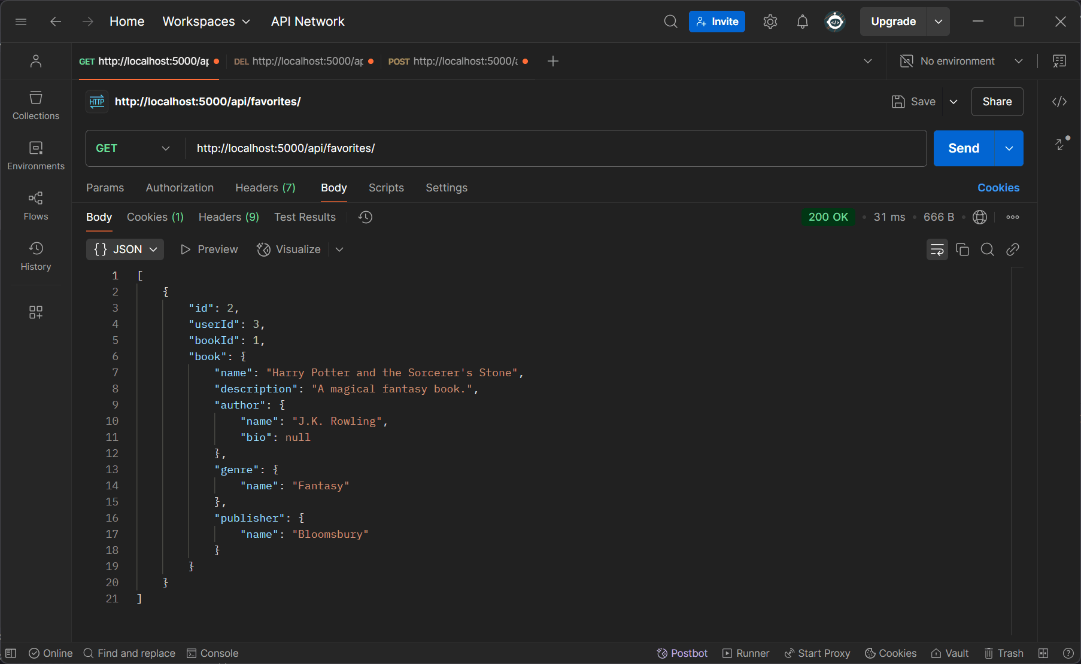Open the Upgrade dropdown arrow
Screen dimensions: 1081x664
[x=939, y=22]
